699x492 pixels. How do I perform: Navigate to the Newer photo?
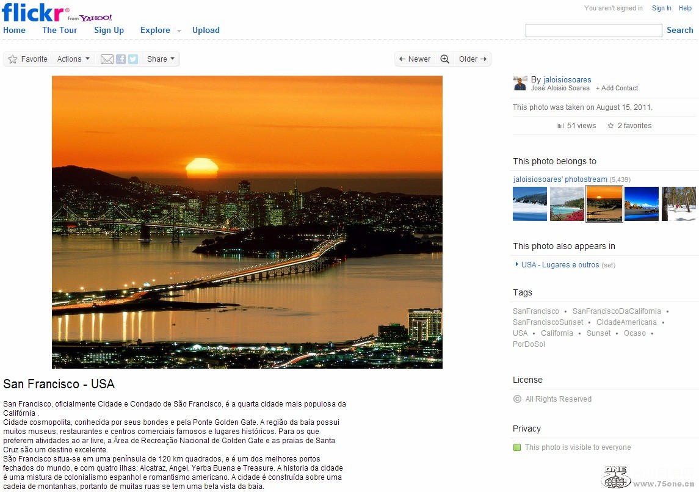[x=415, y=59]
